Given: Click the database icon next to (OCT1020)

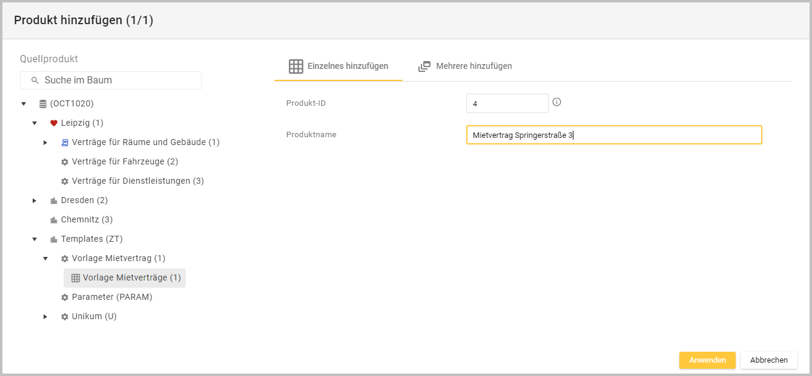Looking at the screenshot, I should (x=42, y=104).
